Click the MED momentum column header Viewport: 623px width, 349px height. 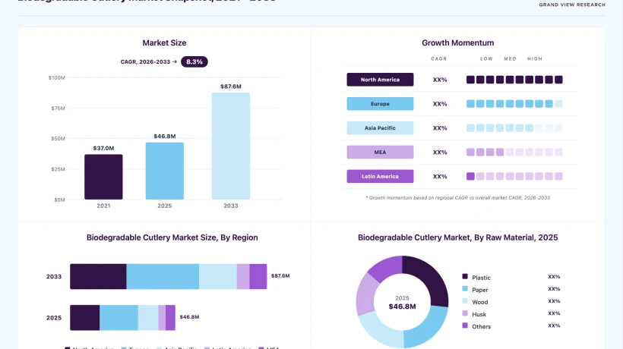click(510, 58)
